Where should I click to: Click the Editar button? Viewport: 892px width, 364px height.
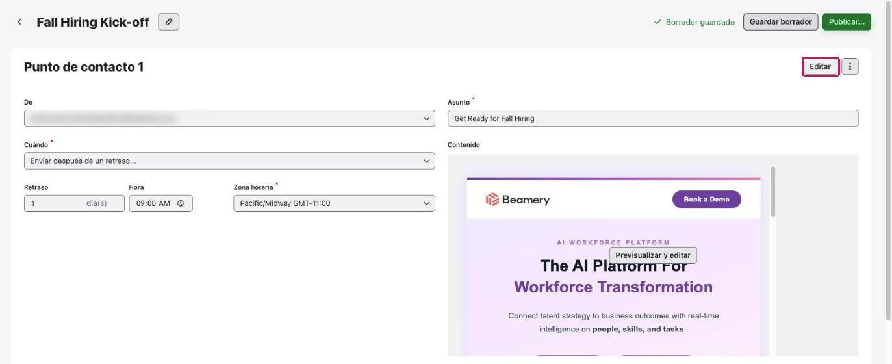tap(821, 66)
